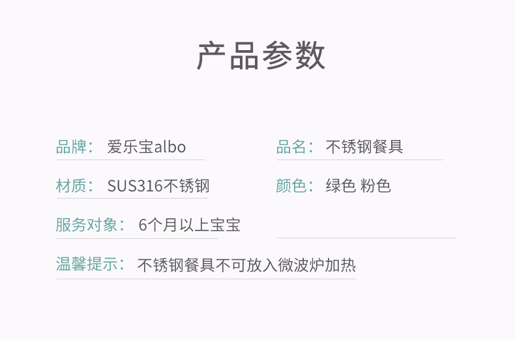Click the 粉色 color text
This screenshot has height=349, width=515.
375,186
